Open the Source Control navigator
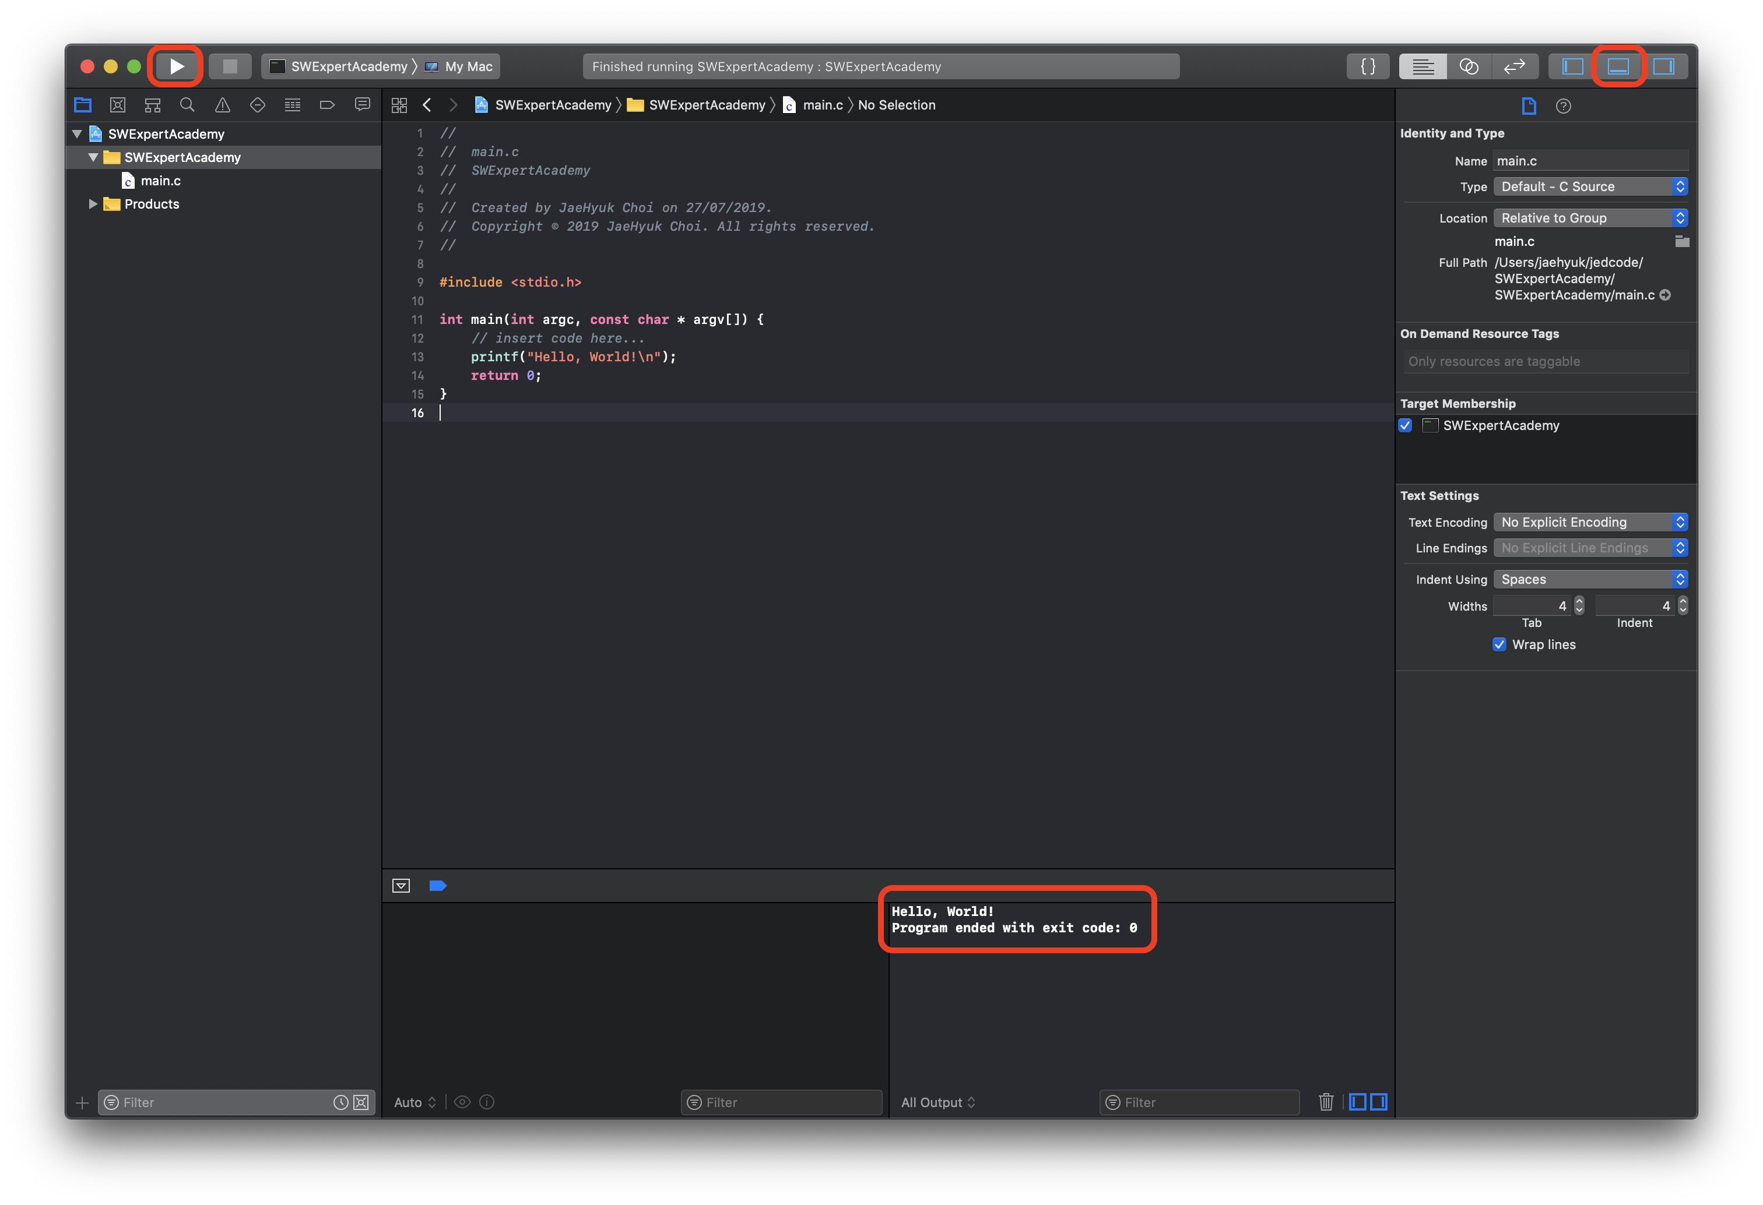The height and width of the screenshot is (1205, 1763). [x=118, y=105]
